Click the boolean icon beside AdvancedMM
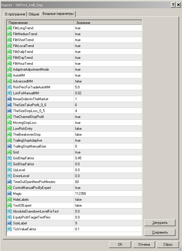Image resolution: width=182 pixels, height=251 pixels. (x=9, y=81)
